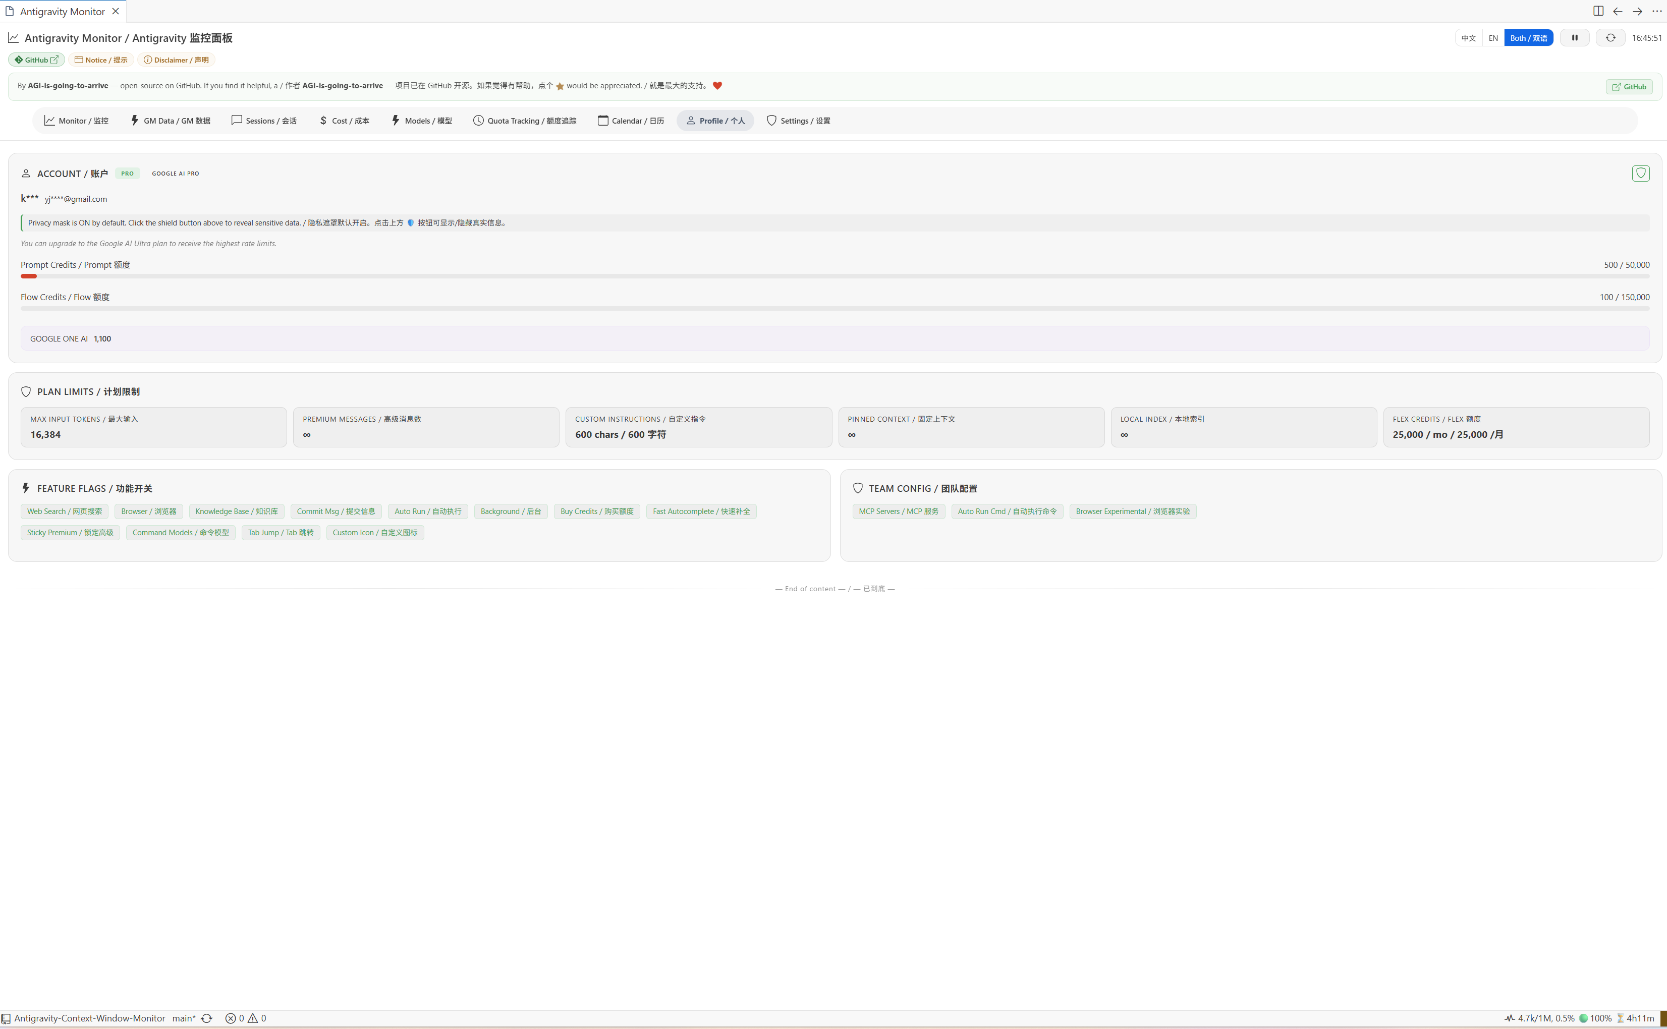Close the Antigravity Monitor tab
The height and width of the screenshot is (1029, 1667).
tap(116, 12)
